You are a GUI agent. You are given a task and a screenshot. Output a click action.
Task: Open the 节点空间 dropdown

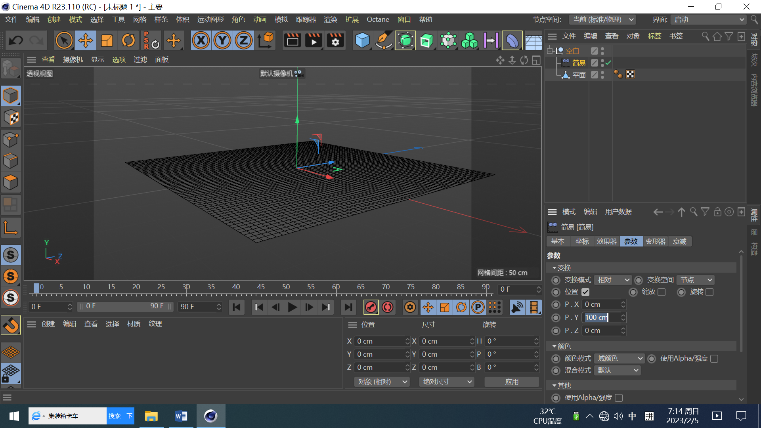(x=602, y=19)
